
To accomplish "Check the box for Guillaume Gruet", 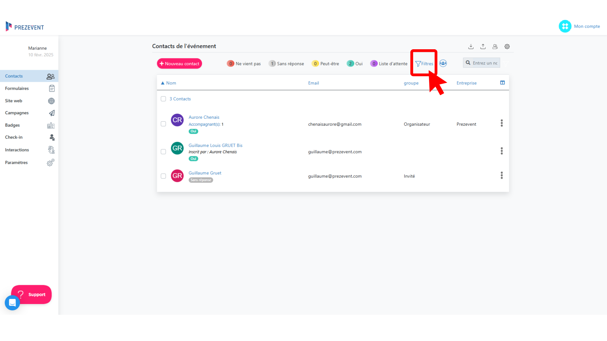I will (x=163, y=176).
